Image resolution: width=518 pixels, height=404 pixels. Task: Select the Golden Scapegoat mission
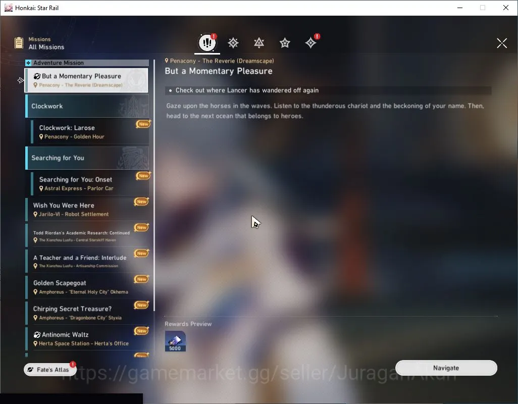87,287
